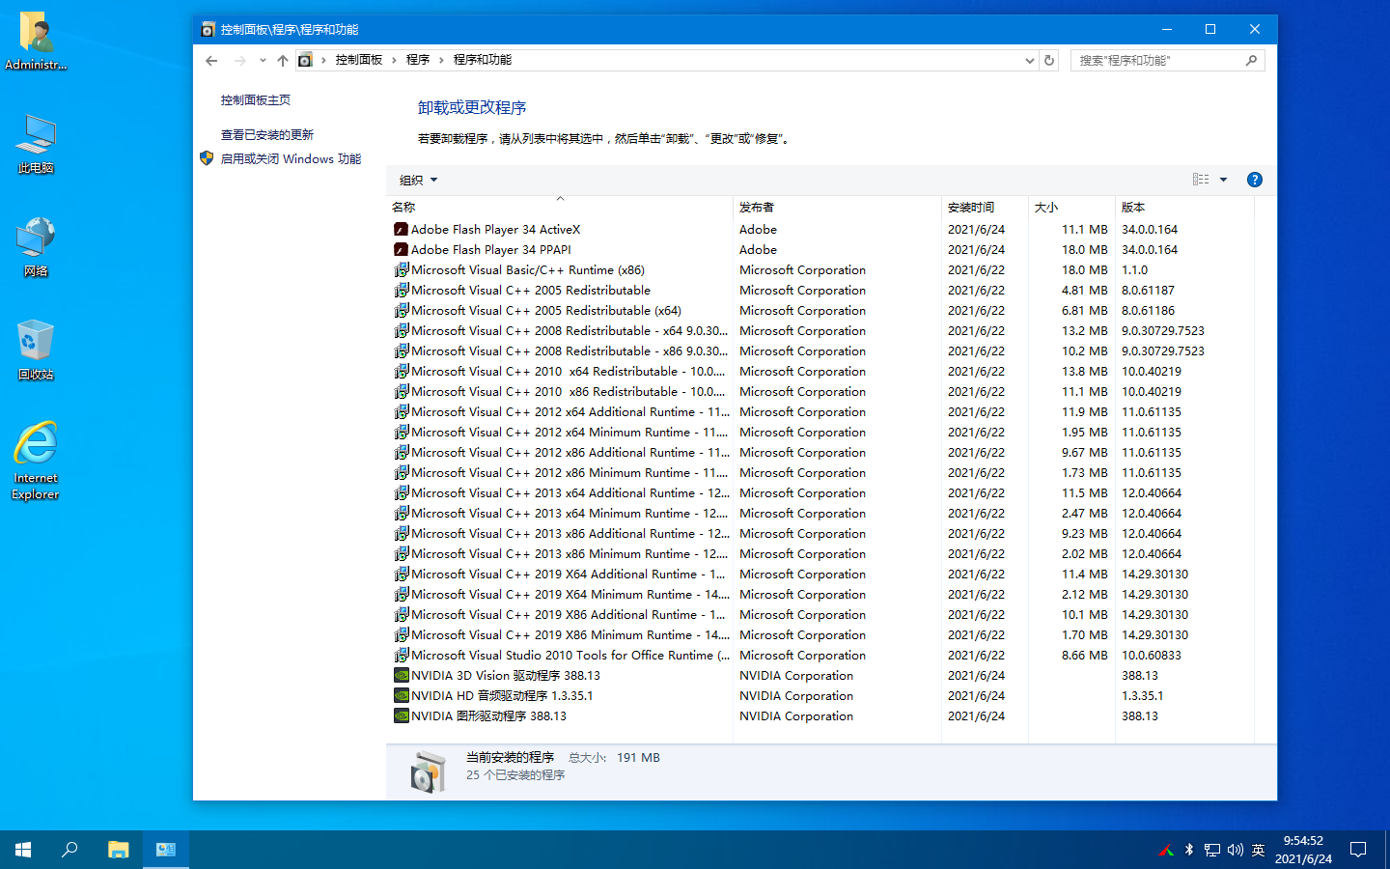Screen dimensions: 1390x869
Task: Open the notification center icon
Action: 1358,850
